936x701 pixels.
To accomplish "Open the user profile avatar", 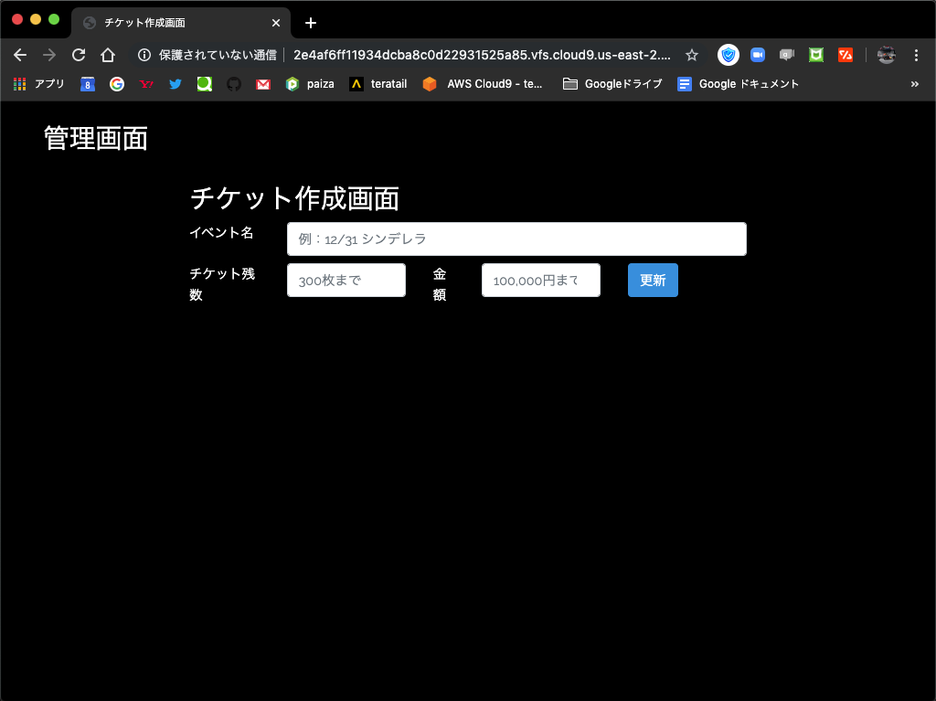I will coord(886,55).
